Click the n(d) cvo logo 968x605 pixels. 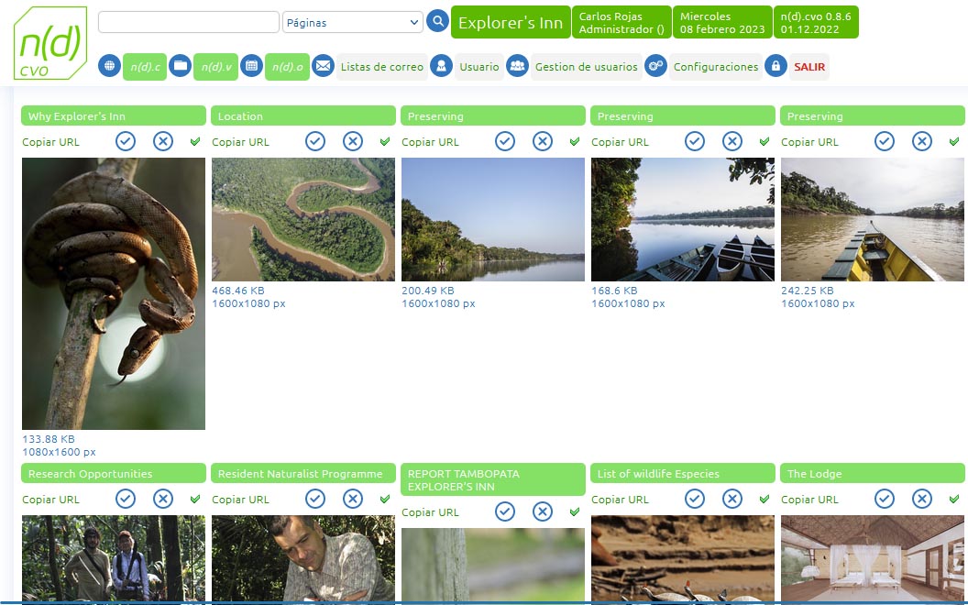point(50,43)
